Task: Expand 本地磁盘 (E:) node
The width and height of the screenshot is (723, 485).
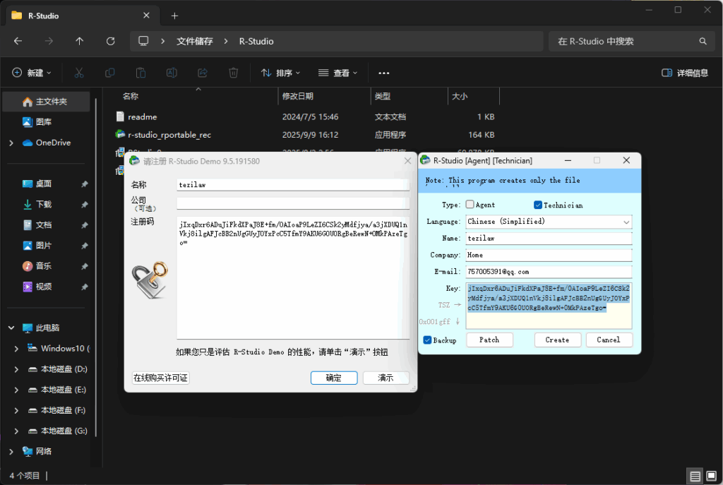Action: 16,390
